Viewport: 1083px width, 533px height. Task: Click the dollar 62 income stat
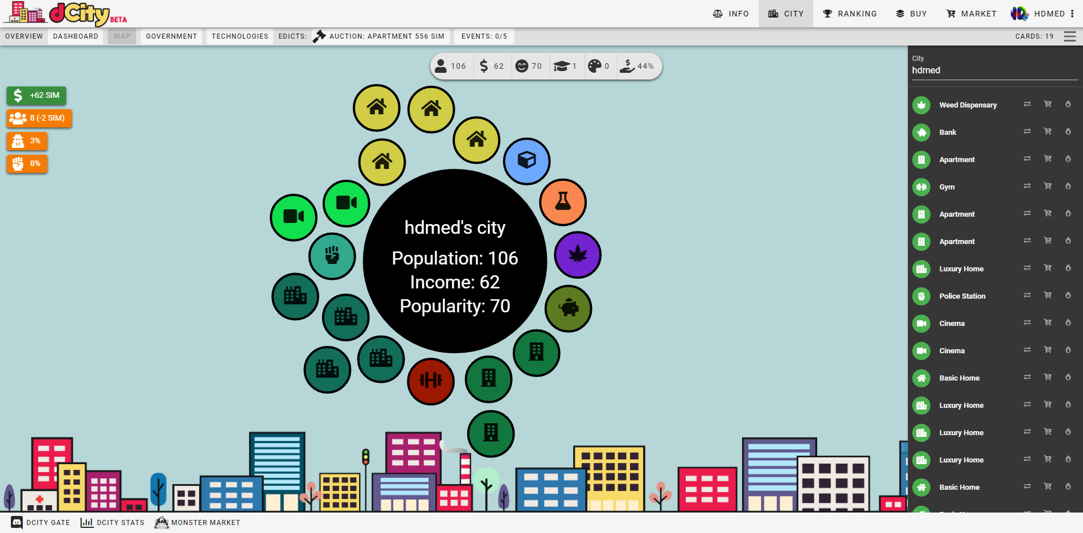pyautogui.click(x=491, y=66)
